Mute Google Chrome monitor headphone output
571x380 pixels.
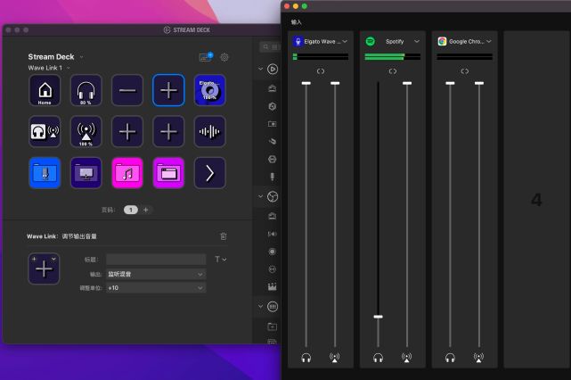[450, 358]
